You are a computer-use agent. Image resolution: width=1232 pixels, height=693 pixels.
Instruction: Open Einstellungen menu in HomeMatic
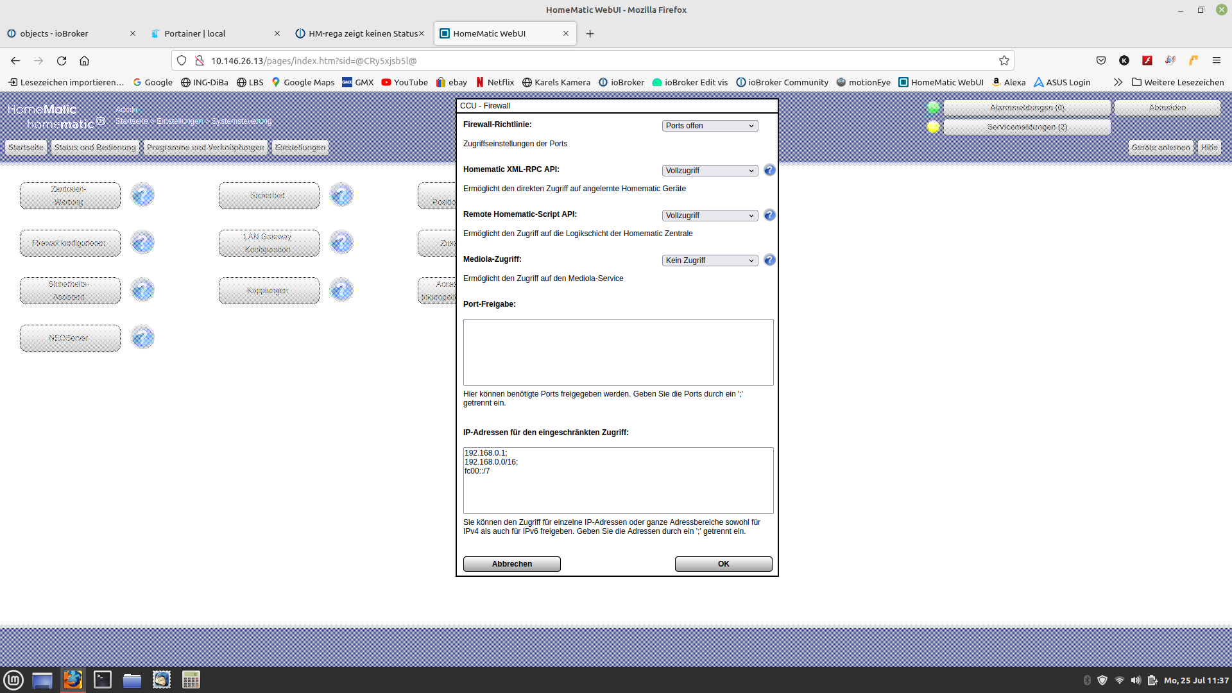(300, 148)
